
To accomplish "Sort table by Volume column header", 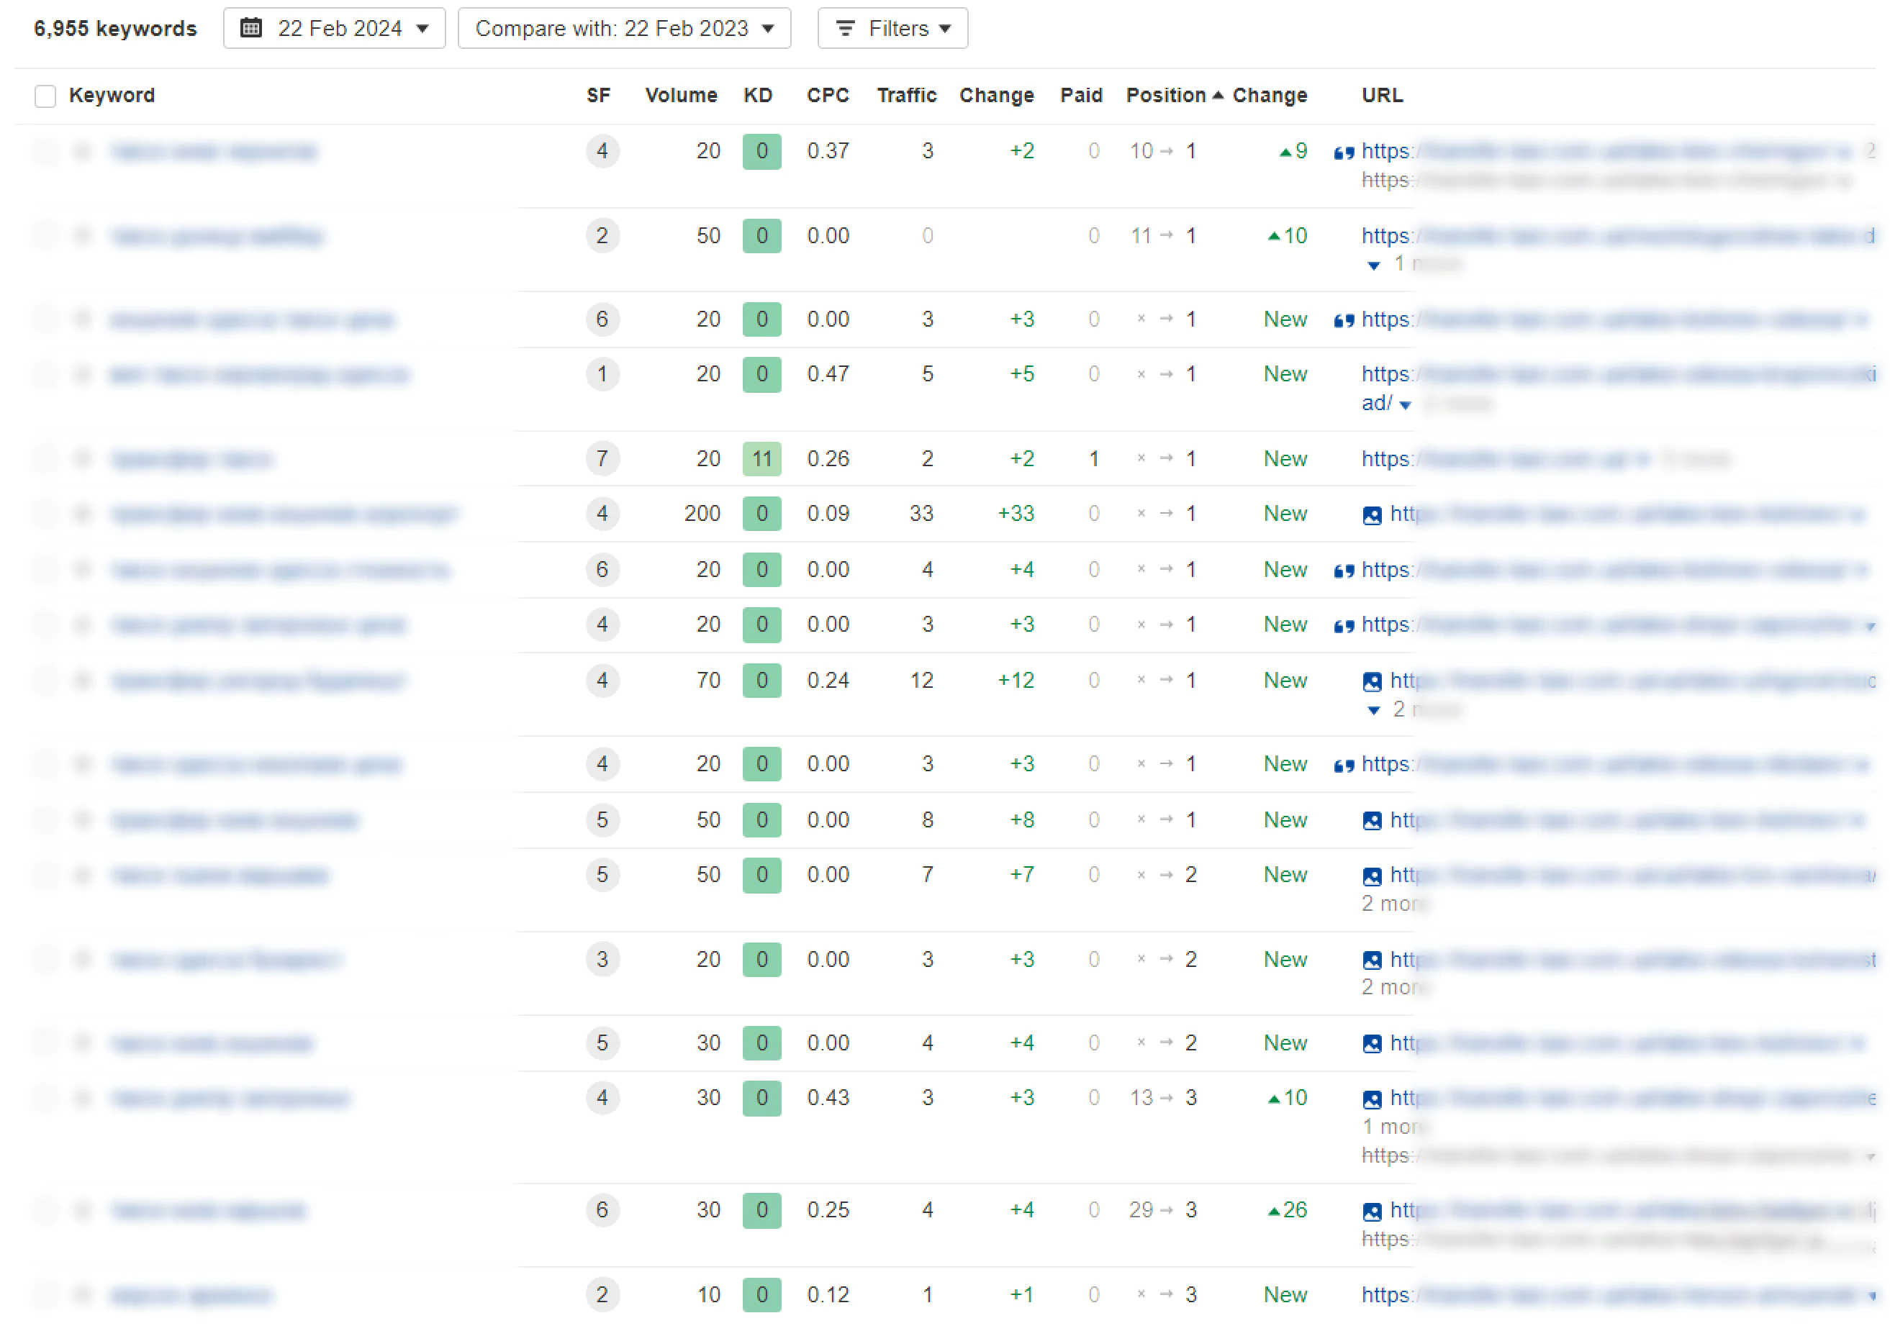I will [680, 96].
